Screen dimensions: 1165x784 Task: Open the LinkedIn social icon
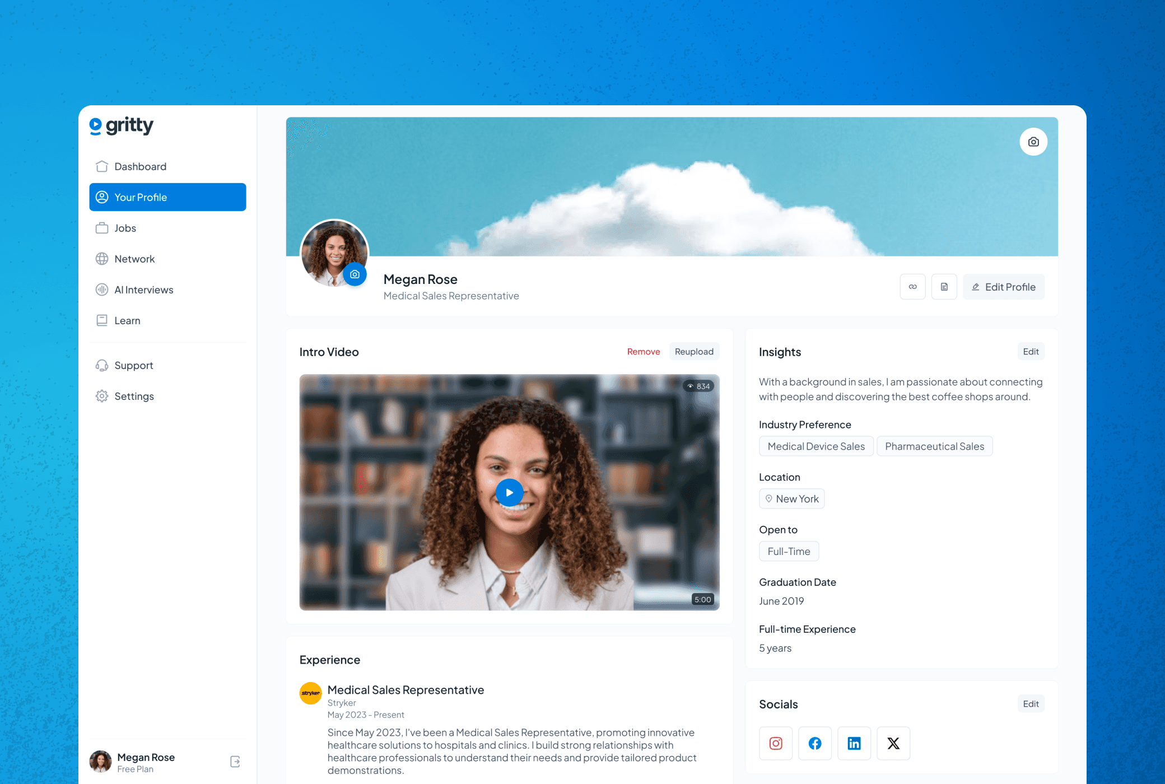[x=854, y=743]
